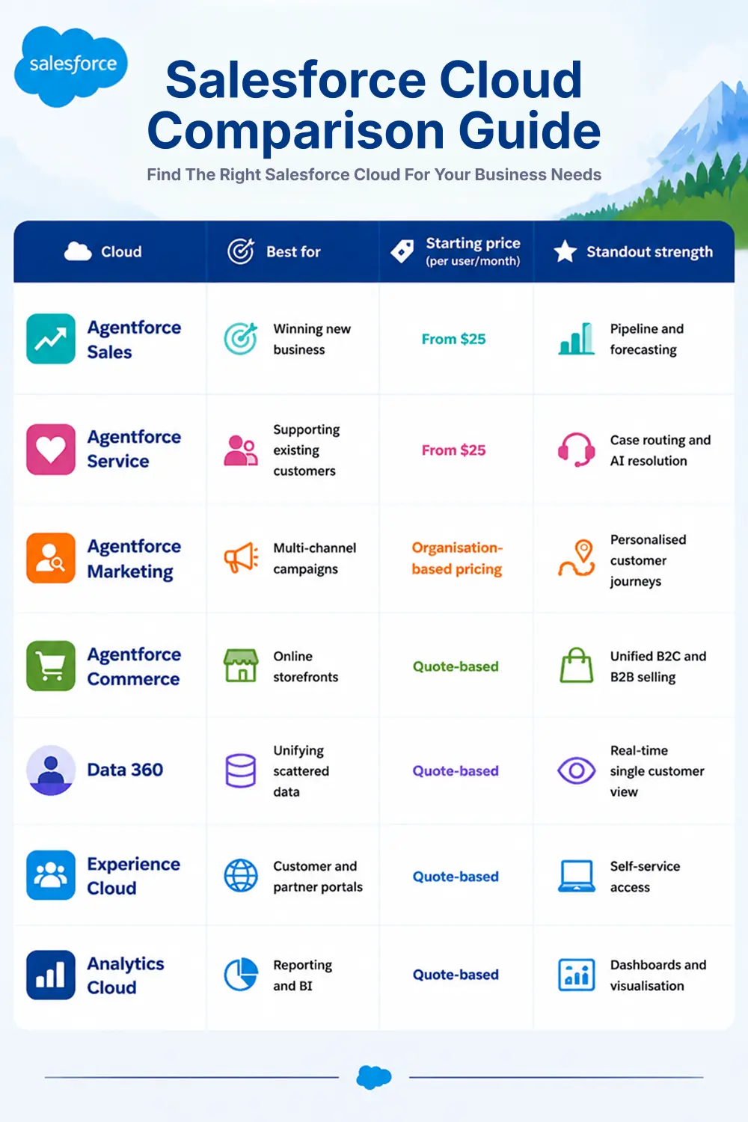Click the Data 360 person icon
This screenshot has width=748, height=1122.
point(51,770)
